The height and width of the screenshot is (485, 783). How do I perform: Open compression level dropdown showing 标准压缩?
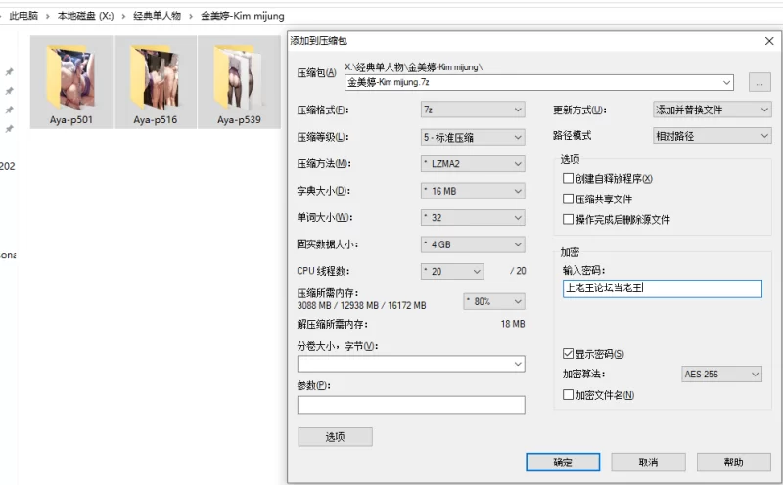coord(473,137)
